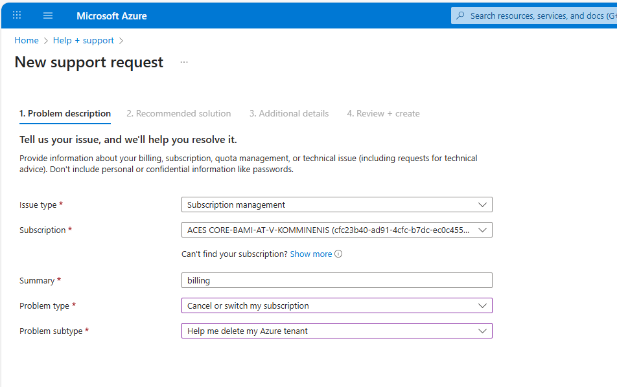Click the New support request heading
Viewport: 617px width, 387px height.
[x=89, y=63]
